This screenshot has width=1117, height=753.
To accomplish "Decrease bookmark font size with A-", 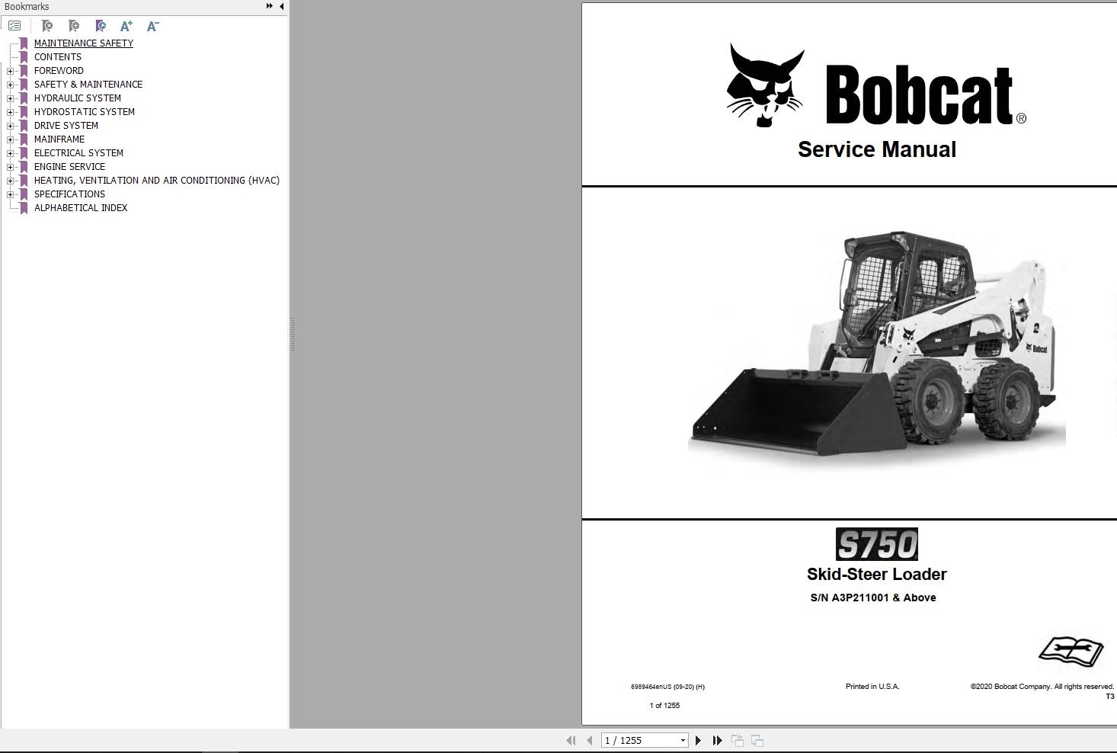I will pyautogui.click(x=152, y=26).
